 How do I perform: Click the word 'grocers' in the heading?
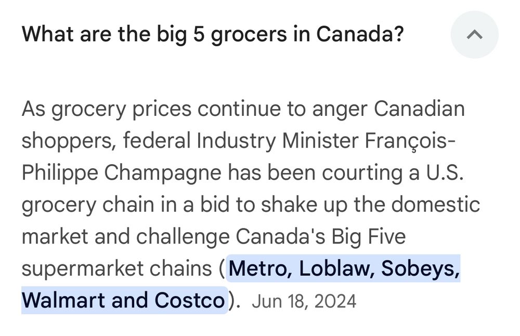tap(249, 35)
